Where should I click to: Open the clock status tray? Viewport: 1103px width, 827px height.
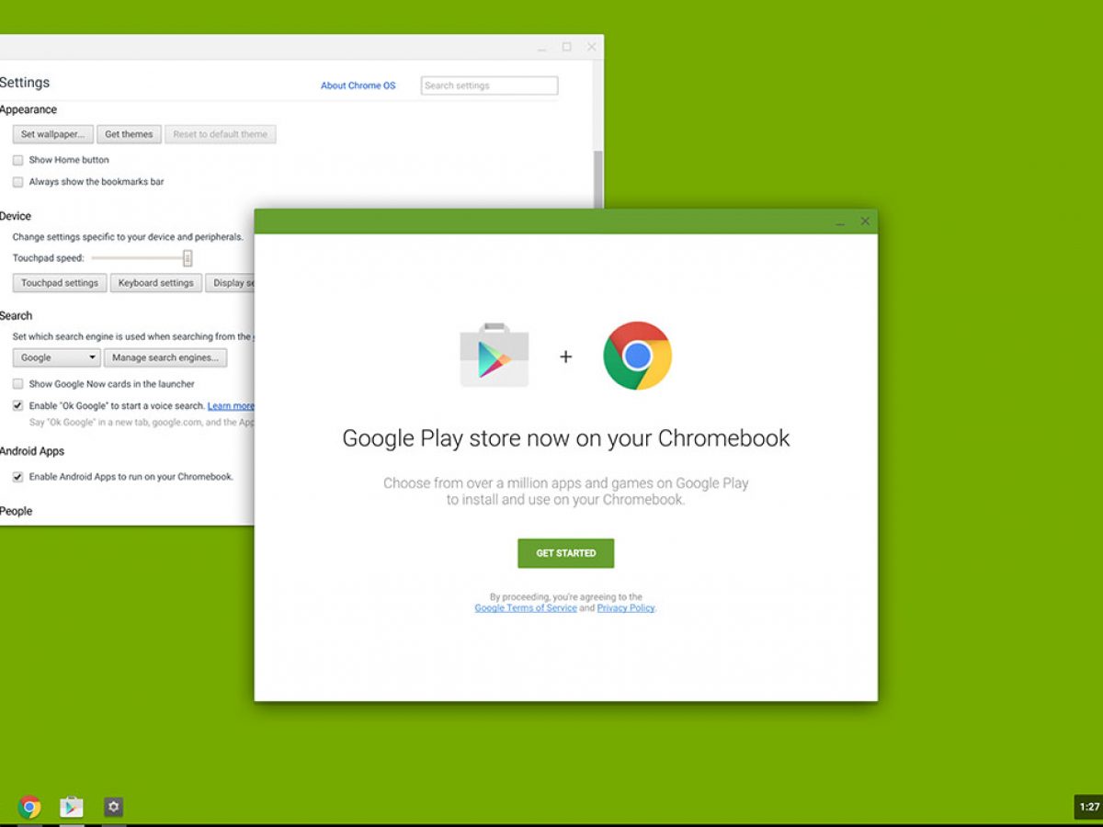(x=1088, y=807)
